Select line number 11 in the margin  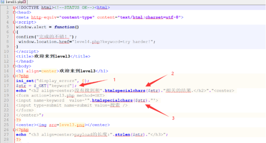6,57
